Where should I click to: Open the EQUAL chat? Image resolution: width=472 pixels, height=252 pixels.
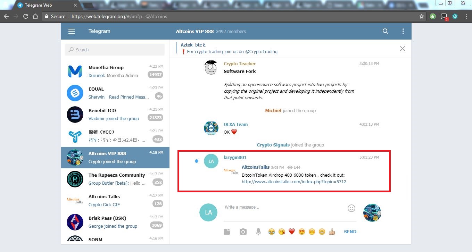[115, 93]
